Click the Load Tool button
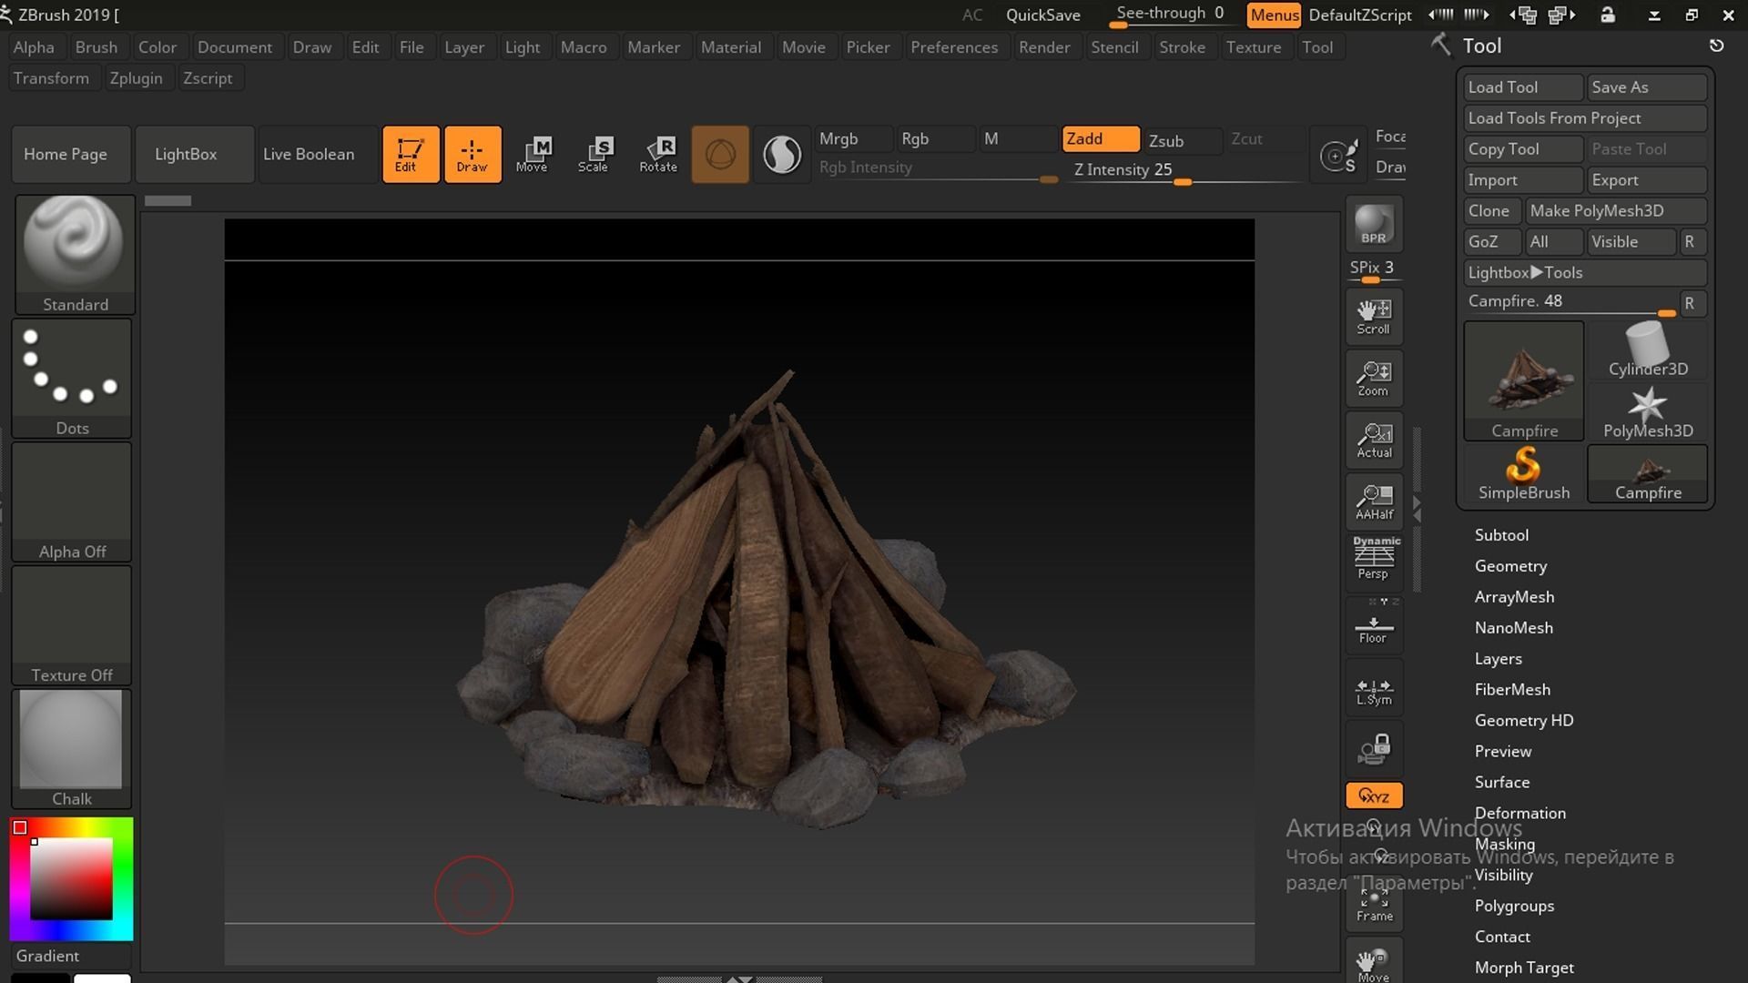 tap(1523, 87)
